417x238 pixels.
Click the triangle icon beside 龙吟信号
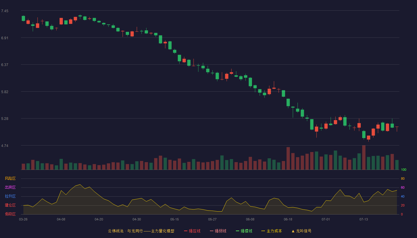(293, 231)
